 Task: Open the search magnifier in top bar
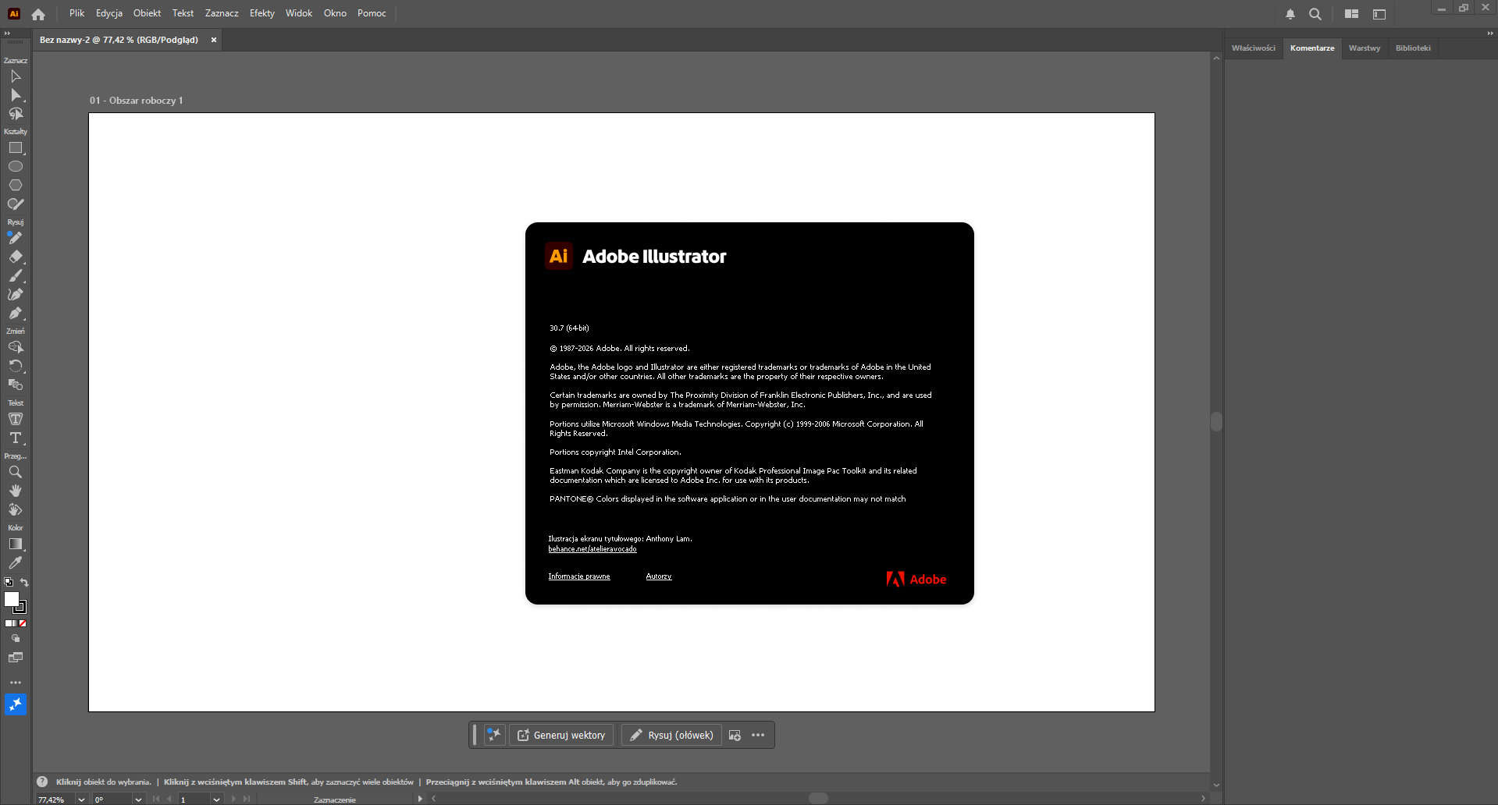point(1315,14)
